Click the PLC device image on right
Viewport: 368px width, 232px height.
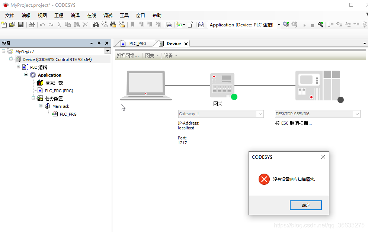point(317,86)
